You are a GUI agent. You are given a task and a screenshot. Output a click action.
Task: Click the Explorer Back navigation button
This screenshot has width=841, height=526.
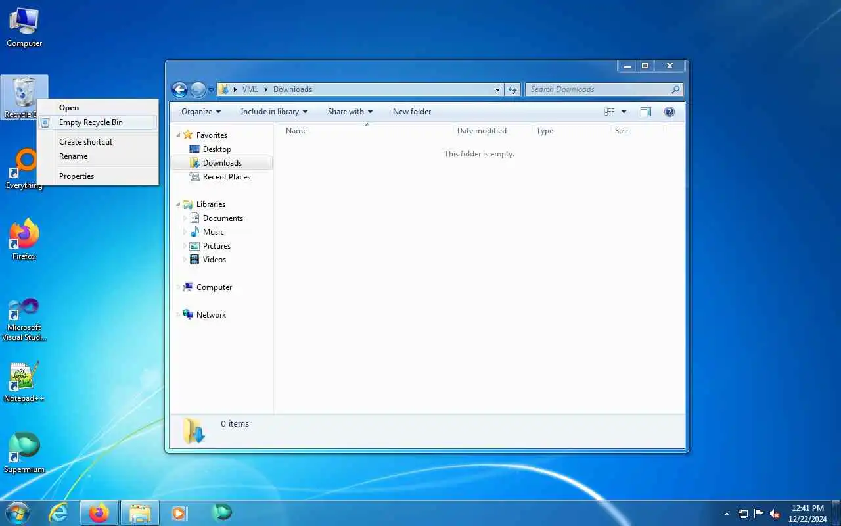coord(179,89)
